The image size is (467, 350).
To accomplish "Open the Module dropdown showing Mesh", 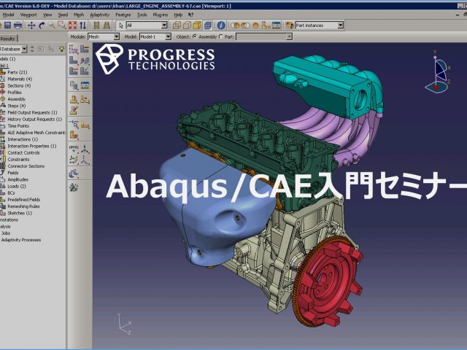I will [104, 37].
